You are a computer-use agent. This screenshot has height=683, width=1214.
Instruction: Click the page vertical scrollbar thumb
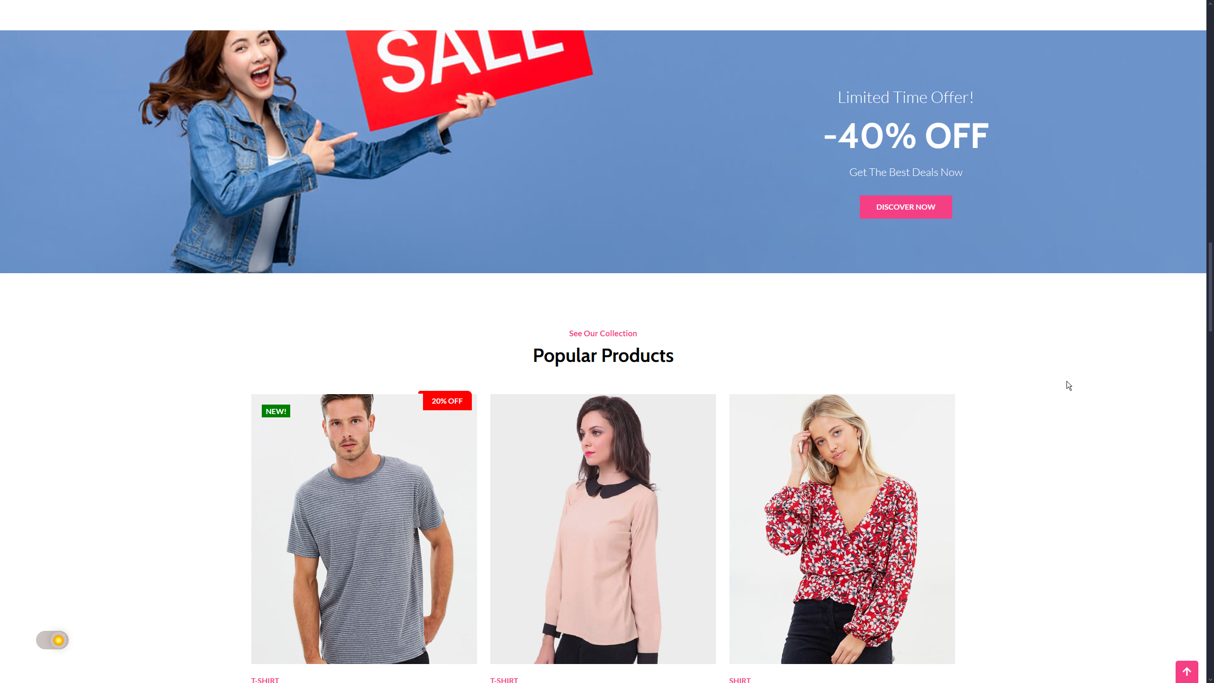pos(1210,286)
